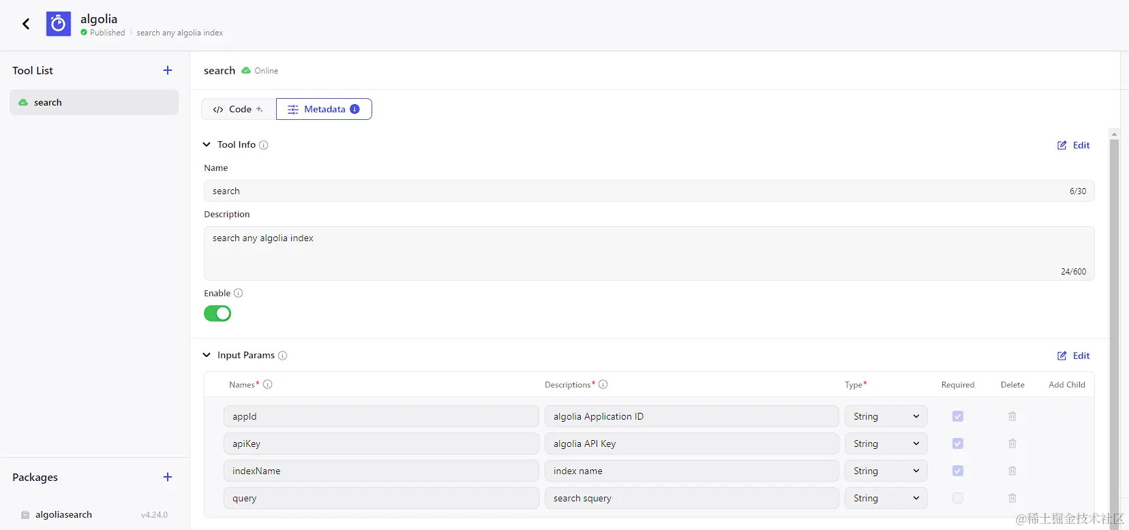Screen dimensions: 1129x530
Task: Collapse the Input Params section
Action: point(207,355)
